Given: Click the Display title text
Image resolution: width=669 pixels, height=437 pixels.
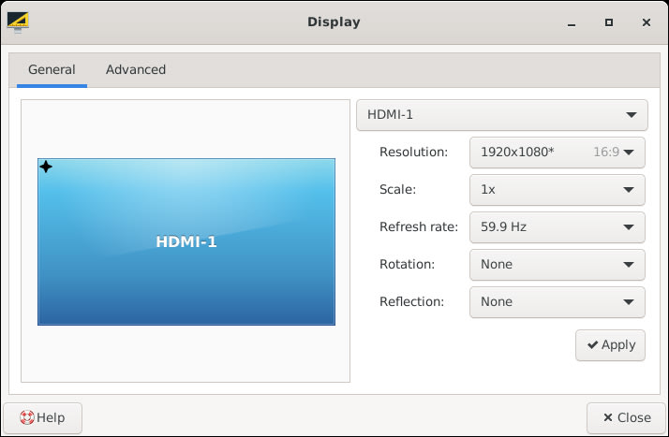Looking at the screenshot, I should tap(334, 22).
